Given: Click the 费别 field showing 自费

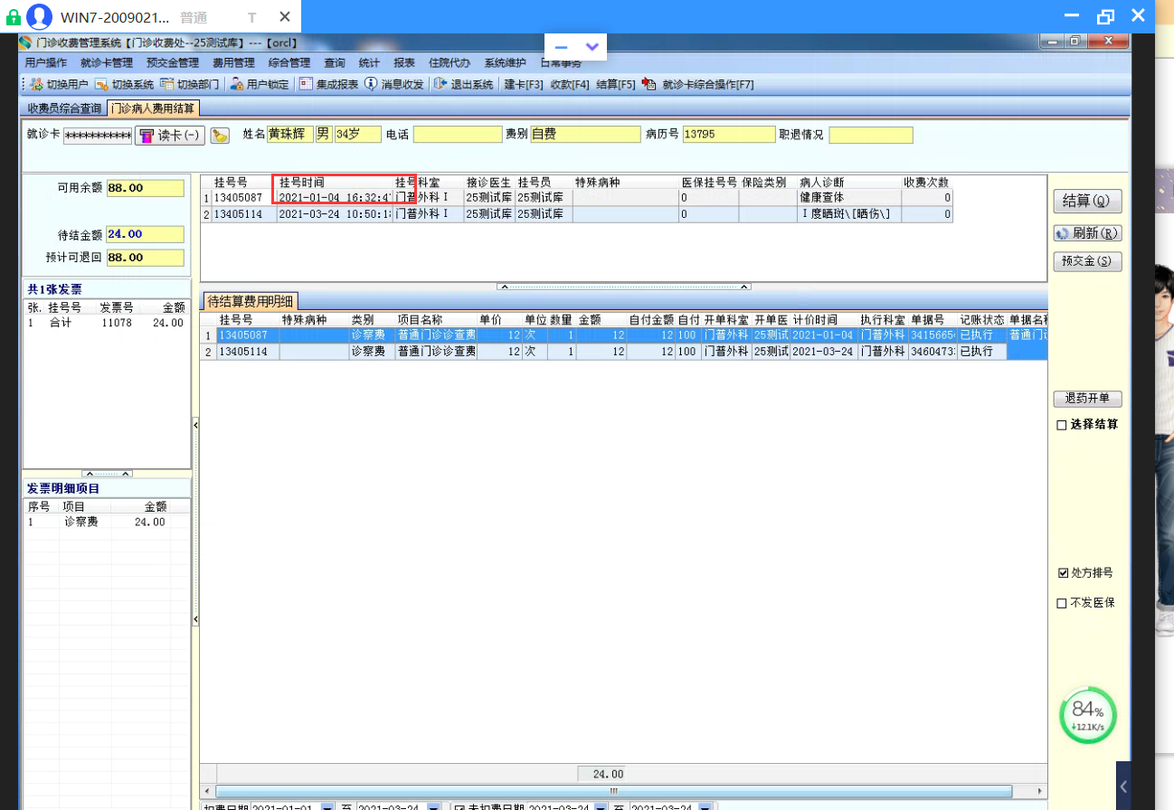Looking at the screenshot, I should point(585,135).
